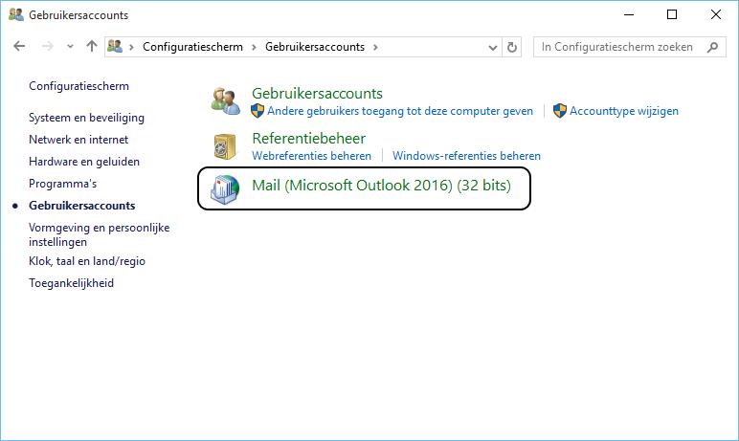
Task: Click the search magnifier icon
Action: point(712,47)
